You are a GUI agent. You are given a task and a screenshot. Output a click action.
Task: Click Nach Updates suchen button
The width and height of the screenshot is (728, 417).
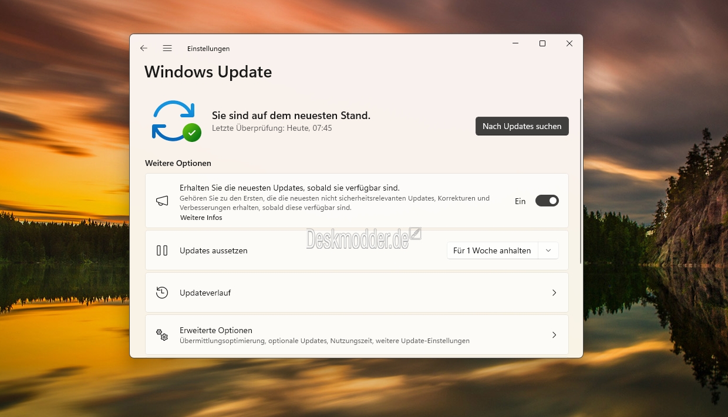522,126
